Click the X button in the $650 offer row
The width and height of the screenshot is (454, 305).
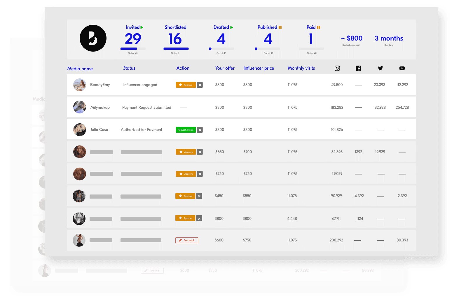(x=200, y=152)
